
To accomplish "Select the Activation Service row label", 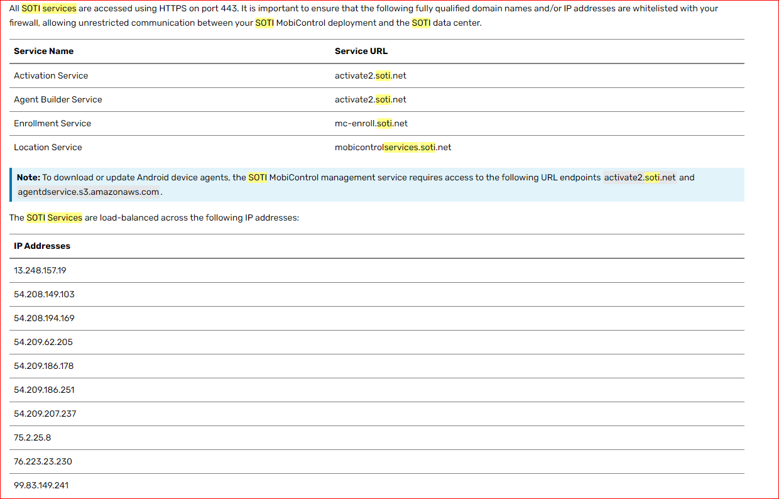I will 51,75.
